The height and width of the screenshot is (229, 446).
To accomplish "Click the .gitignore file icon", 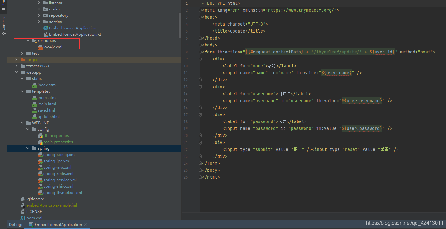I will 23,199.
